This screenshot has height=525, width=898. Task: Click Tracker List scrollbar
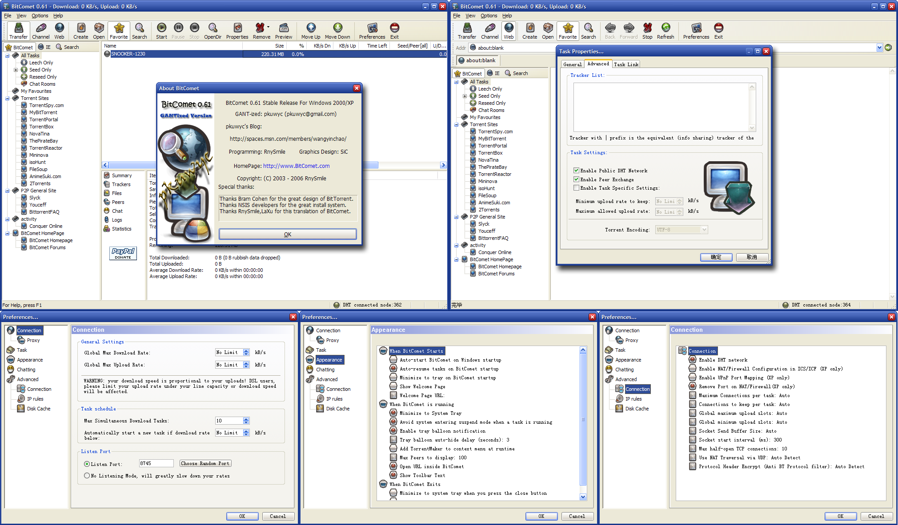[752, 107]
